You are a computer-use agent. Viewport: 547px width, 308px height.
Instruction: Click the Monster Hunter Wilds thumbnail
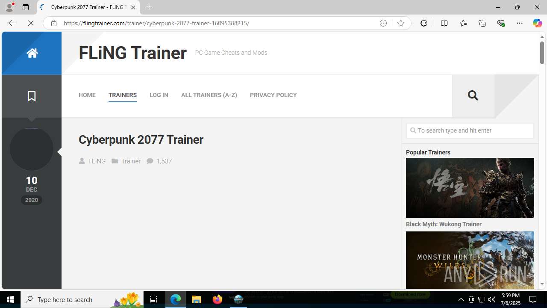(x=470, y=260)
